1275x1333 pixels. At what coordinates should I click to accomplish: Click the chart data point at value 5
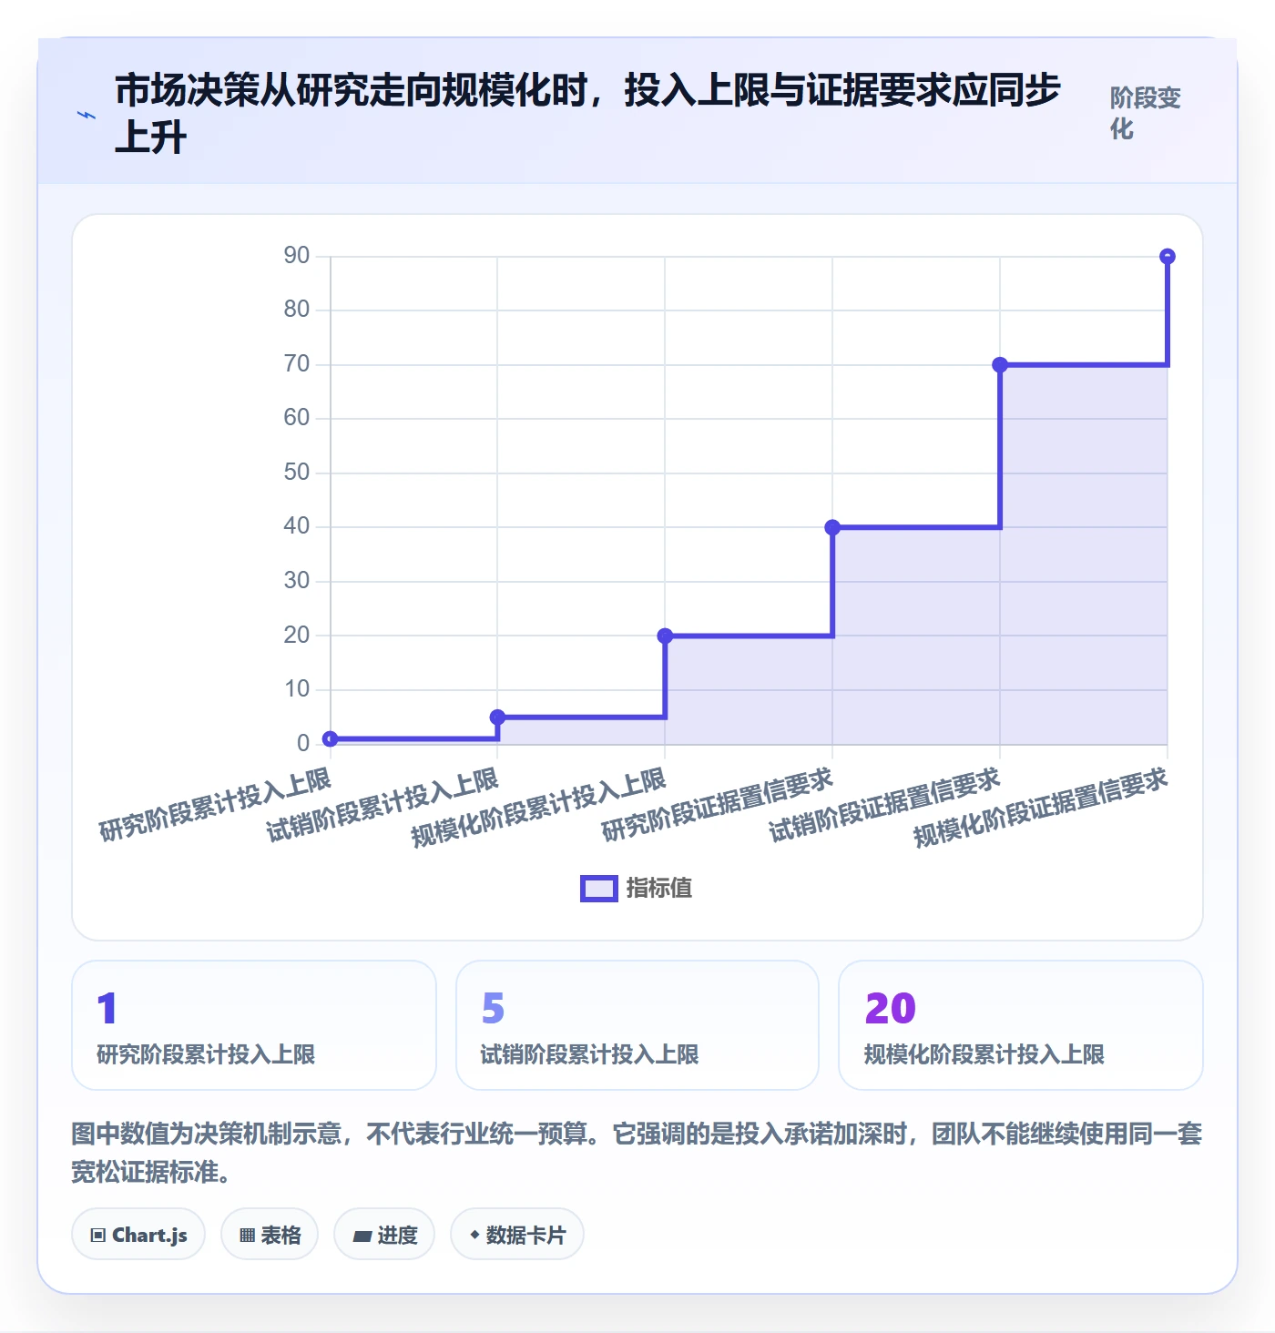click(x=497, y=717)
